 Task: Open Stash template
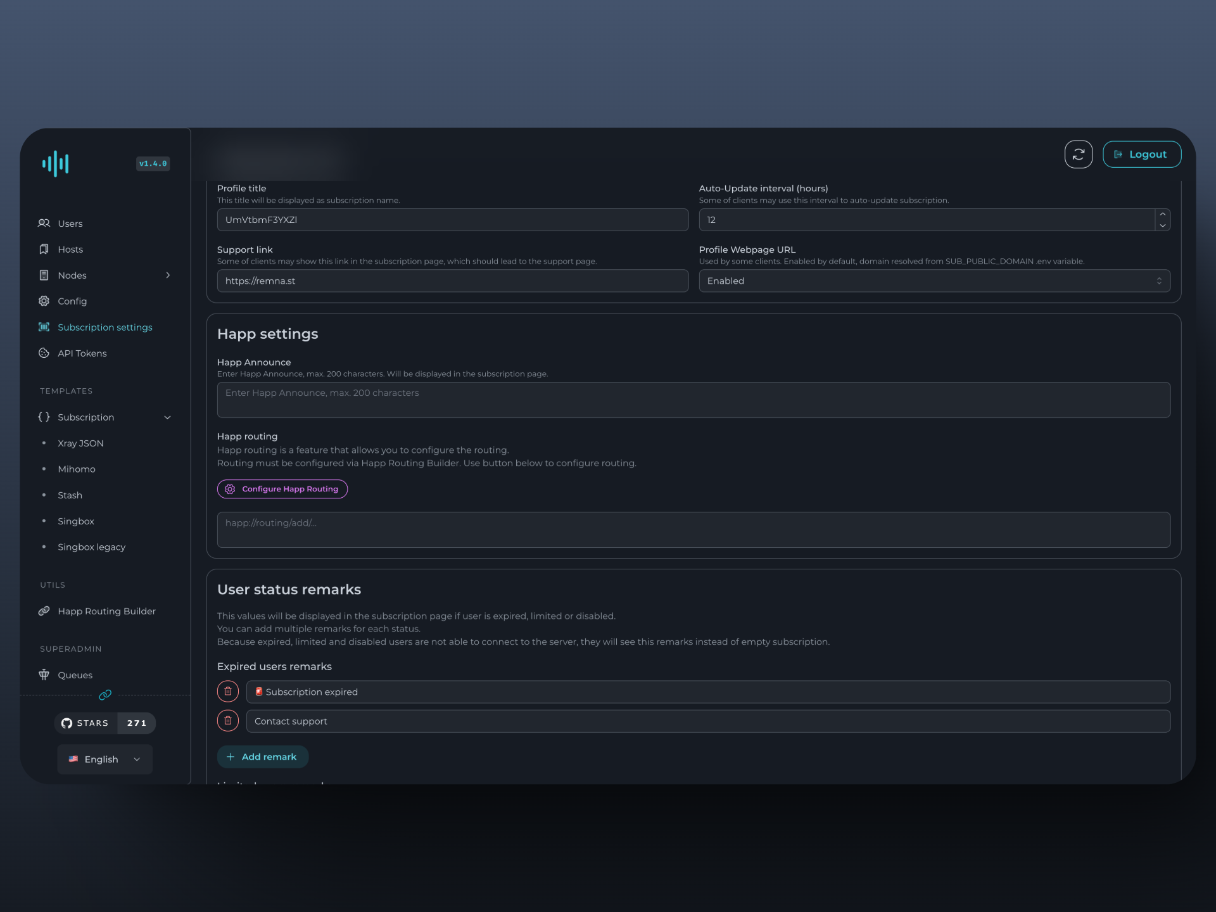coord(70,495)
